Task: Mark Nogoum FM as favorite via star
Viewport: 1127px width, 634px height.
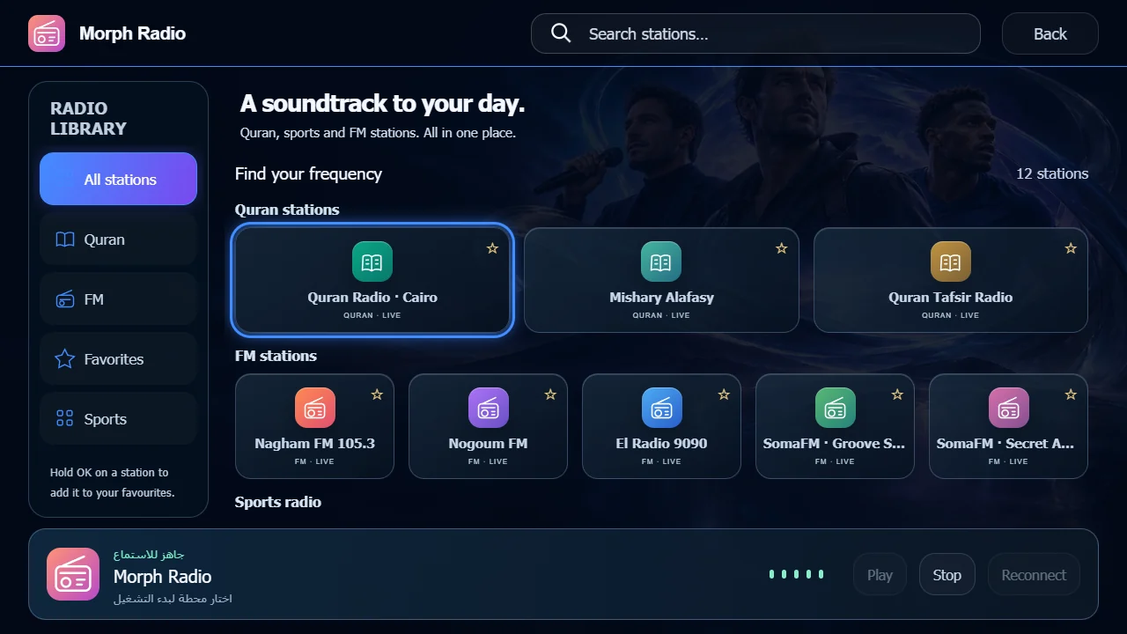Action: (550, 394)
